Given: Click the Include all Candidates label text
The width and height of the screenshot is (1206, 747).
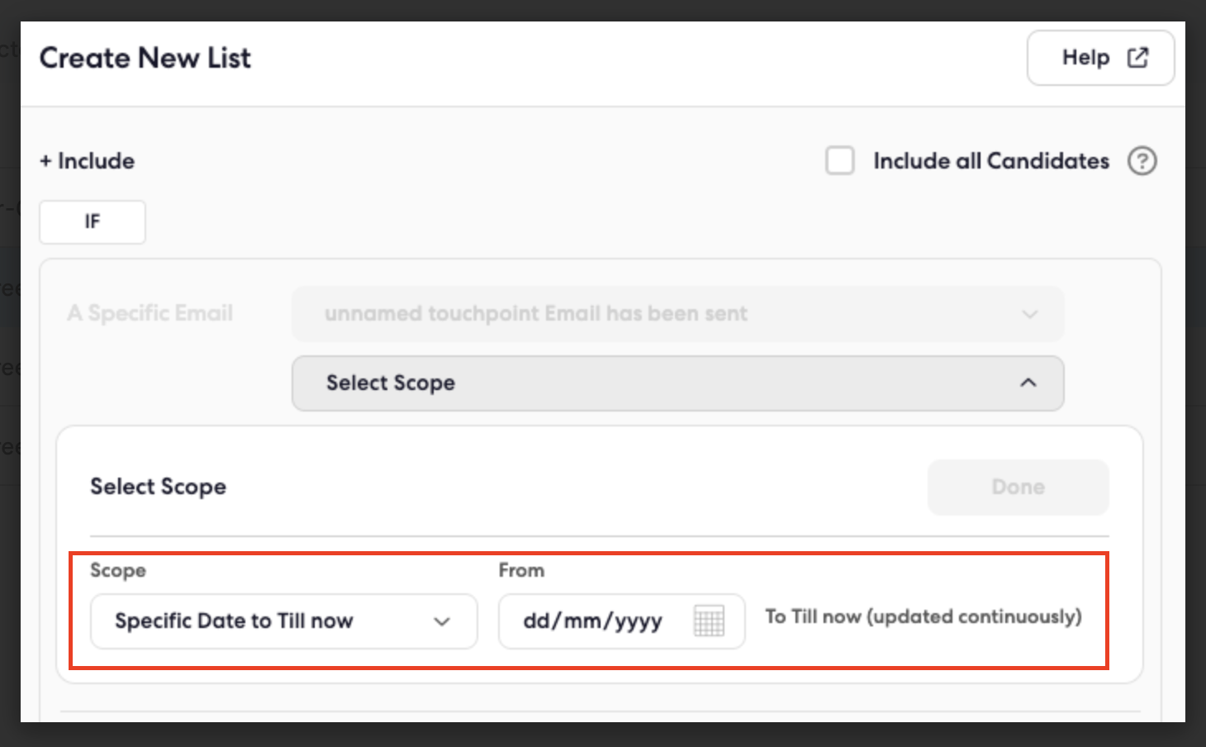Looking at the screenshot, I should pos(991,160).
